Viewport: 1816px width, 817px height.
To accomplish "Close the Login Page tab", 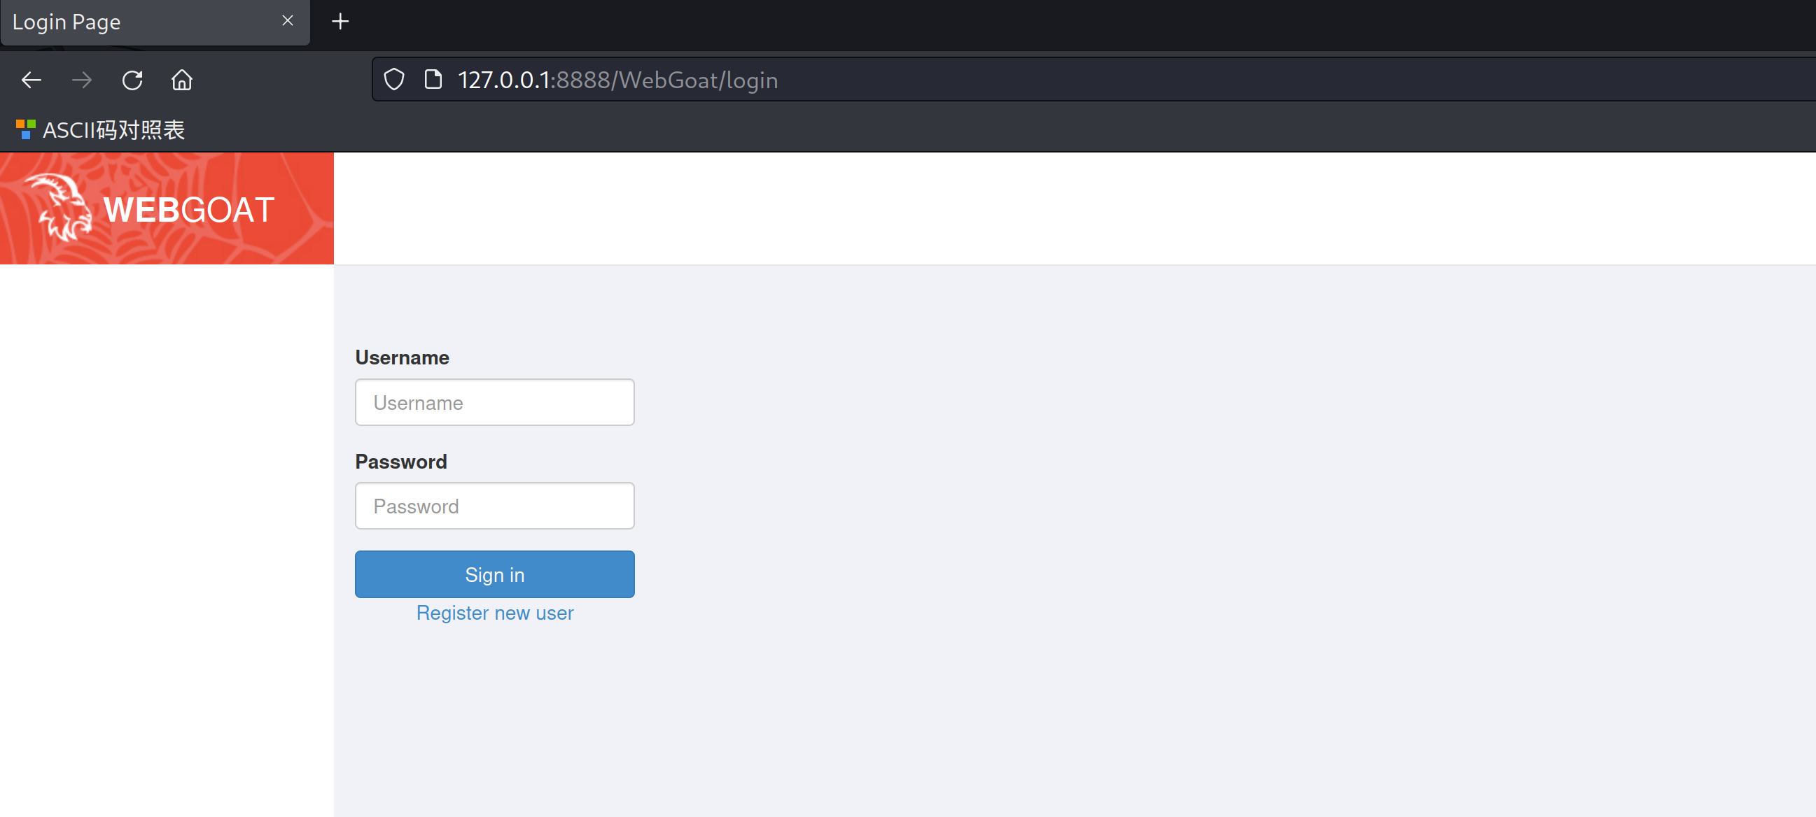I will (x=288, y=21).
